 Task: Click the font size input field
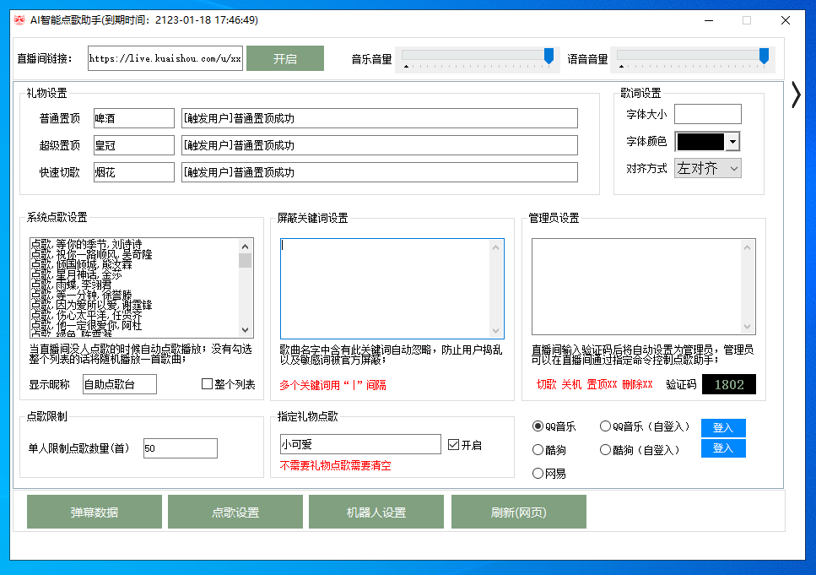tap(707, 114)
